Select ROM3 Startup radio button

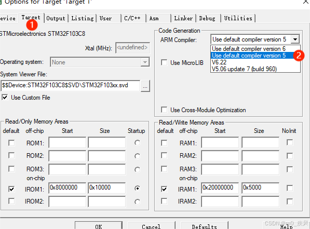pyautogui.click(x=137, y=169)
